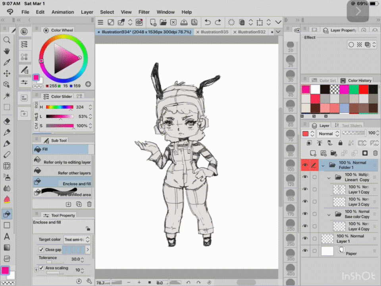Viewport: 381px width, 286px height.
Task: Click the Undo arrow in command bar
Action: click(x=207, y=22)
